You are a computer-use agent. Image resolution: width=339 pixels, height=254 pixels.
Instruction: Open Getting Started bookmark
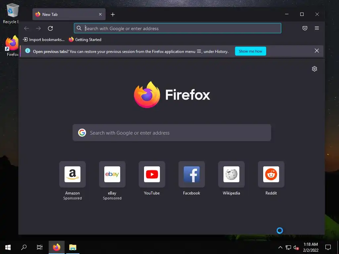point(85,40)
